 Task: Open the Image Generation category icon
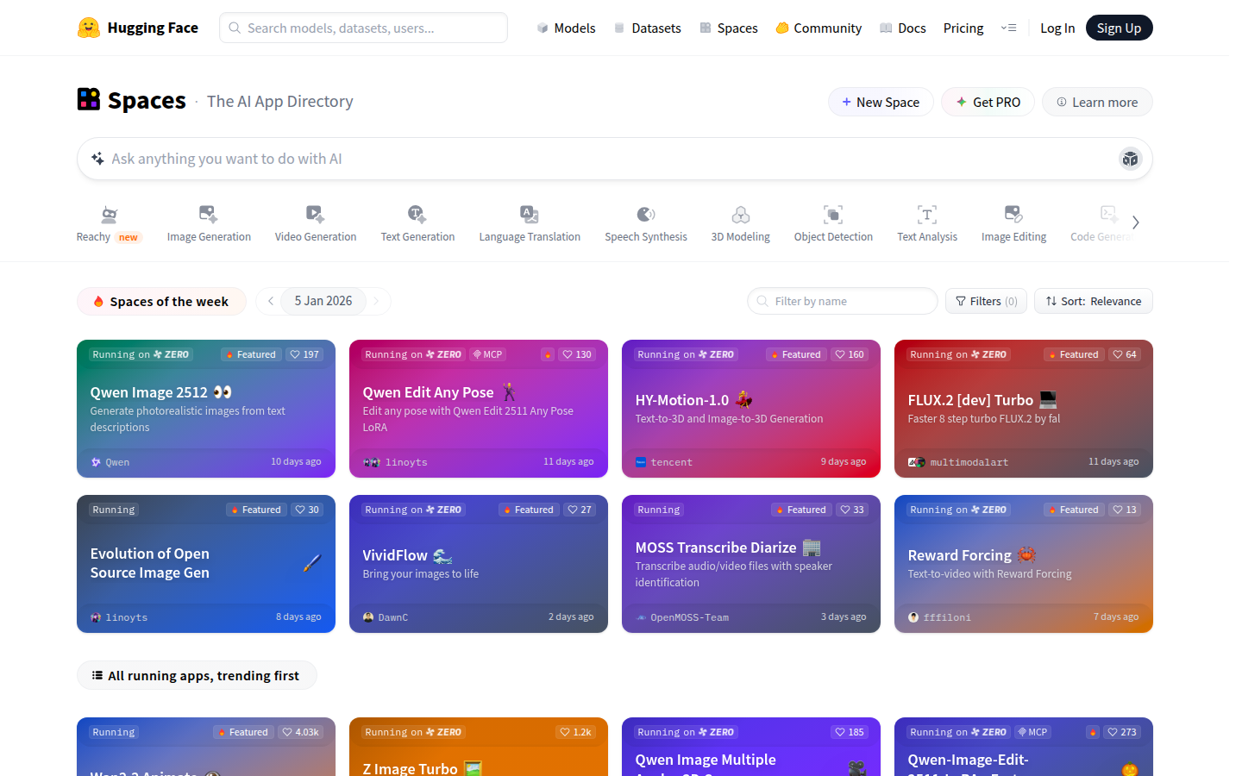coord(208,214)
